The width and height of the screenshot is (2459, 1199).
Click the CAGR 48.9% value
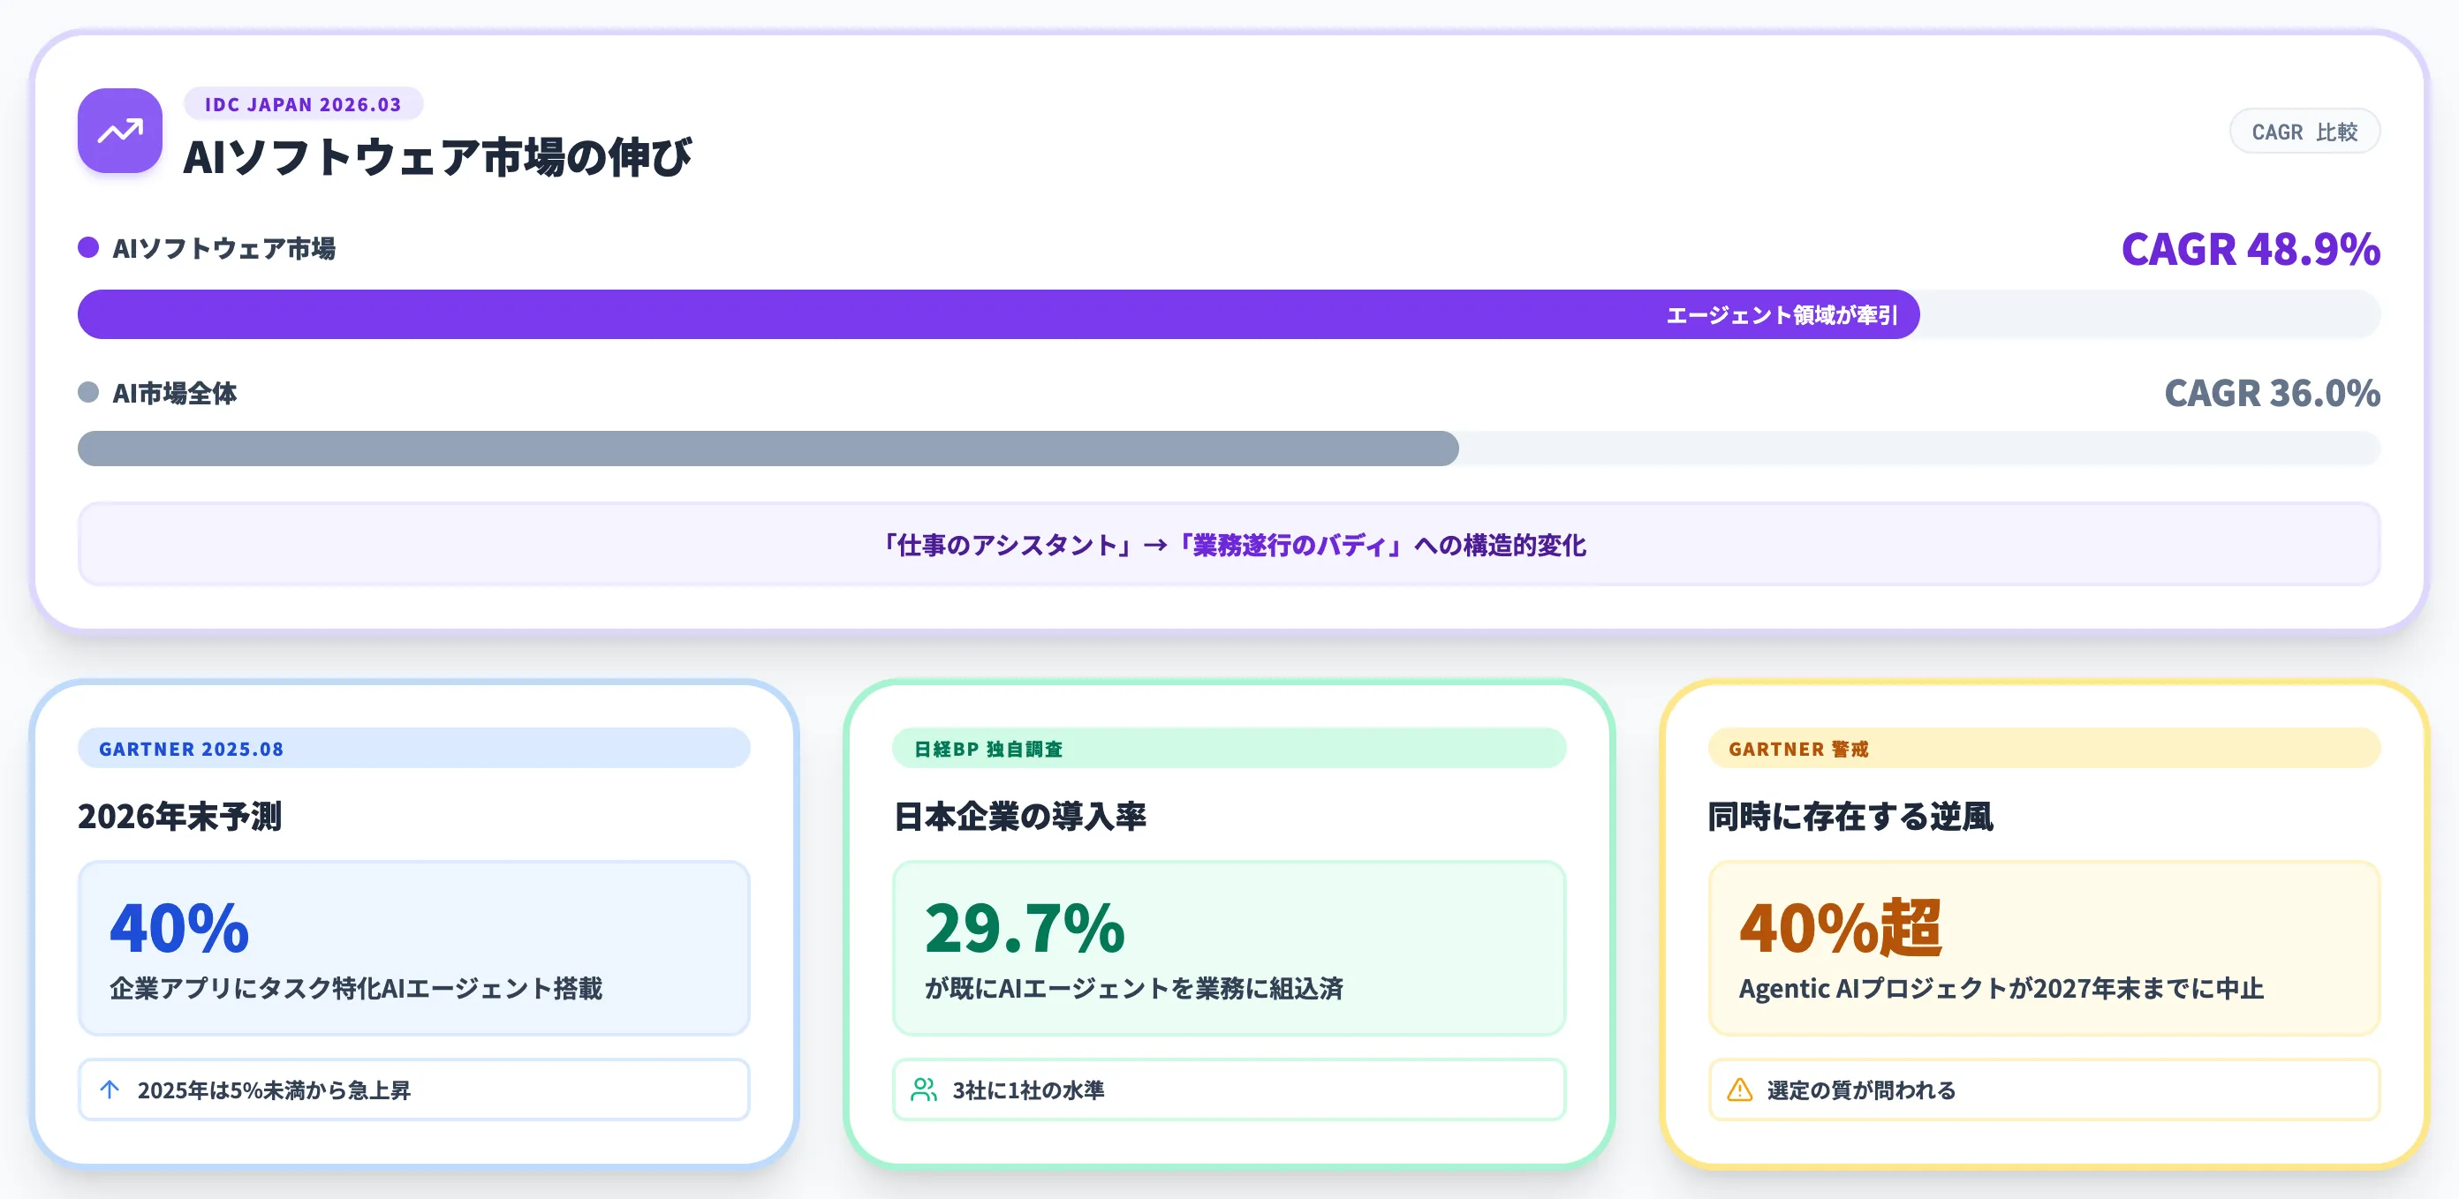(2250, 249)
